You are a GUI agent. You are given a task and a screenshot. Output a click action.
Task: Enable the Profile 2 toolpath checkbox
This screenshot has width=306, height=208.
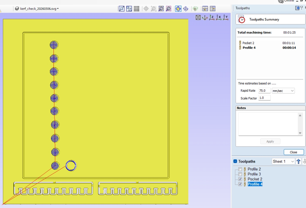pos(240,169)
